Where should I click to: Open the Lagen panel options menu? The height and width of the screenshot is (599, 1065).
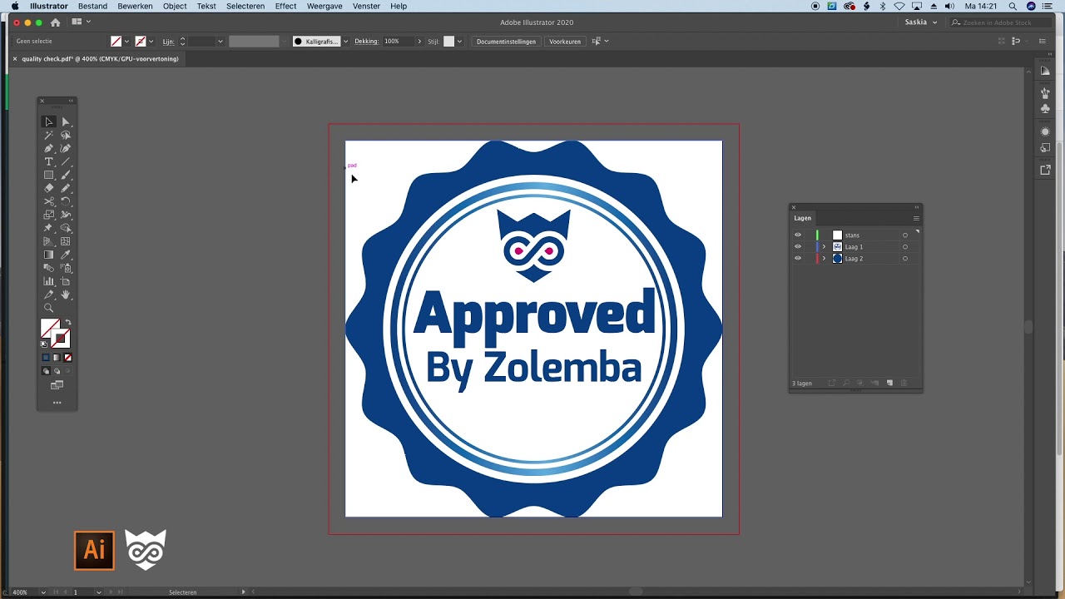[x=916, y=218]
